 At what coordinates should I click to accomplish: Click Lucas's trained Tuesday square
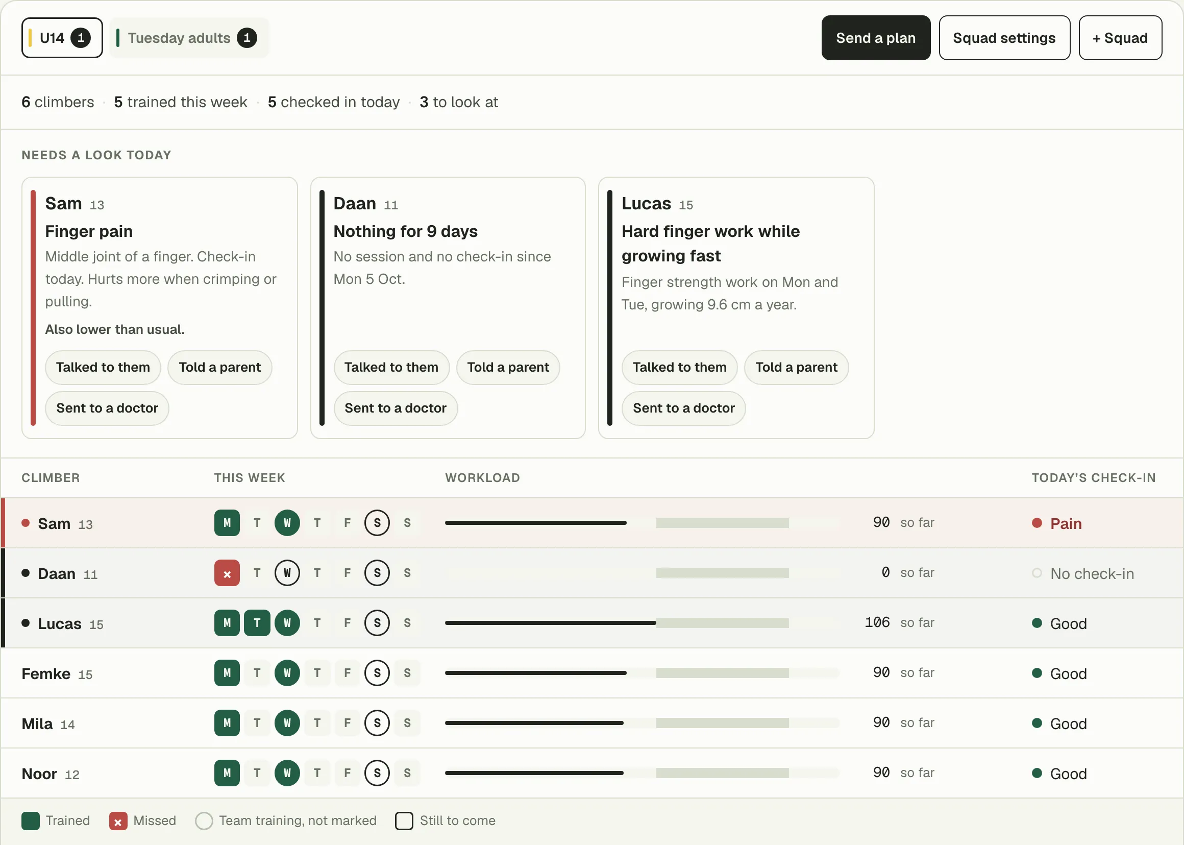click(257, 623)
